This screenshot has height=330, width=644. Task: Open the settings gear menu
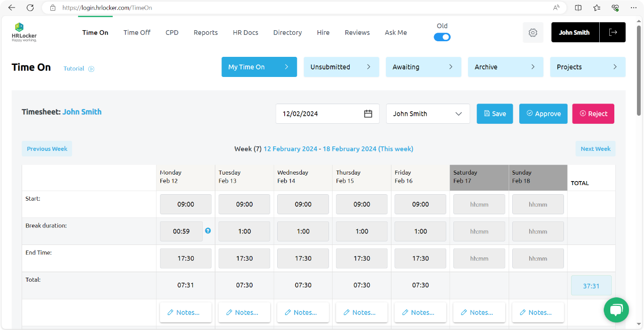tap(533, 32)
